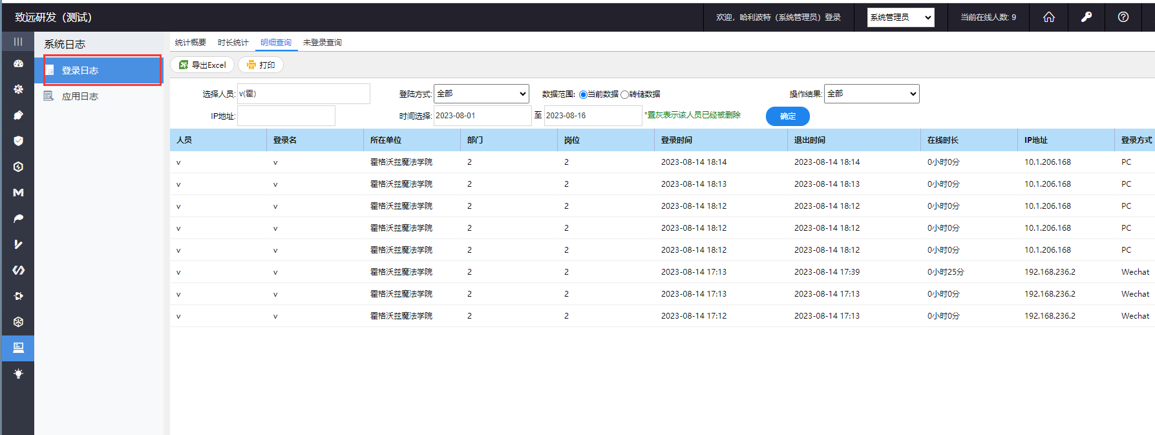This screenshot has height=435, width=1155.
Task: Open 应用日志 in the left panel
Action: 80,96
